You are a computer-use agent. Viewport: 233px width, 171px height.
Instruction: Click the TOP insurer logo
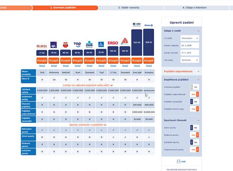(77, 44)
